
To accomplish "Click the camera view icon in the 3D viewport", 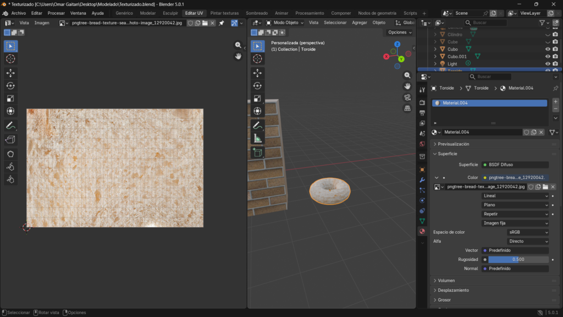I will point(407,97).
